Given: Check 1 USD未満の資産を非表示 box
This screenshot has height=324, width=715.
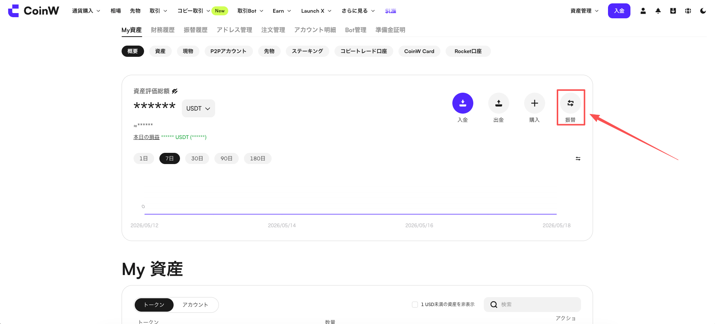Looking at the screenshot, I should (x=415, y=305).
